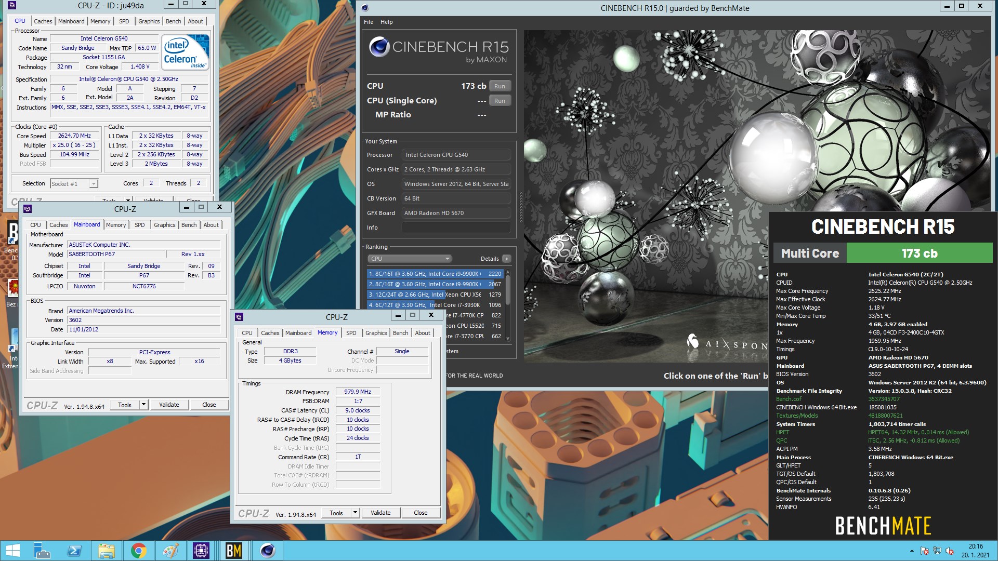Open Graphics tab in Memory CPU-Z window
The height and width of the screenshot is (561, 998).
click(x=376, y=333)
